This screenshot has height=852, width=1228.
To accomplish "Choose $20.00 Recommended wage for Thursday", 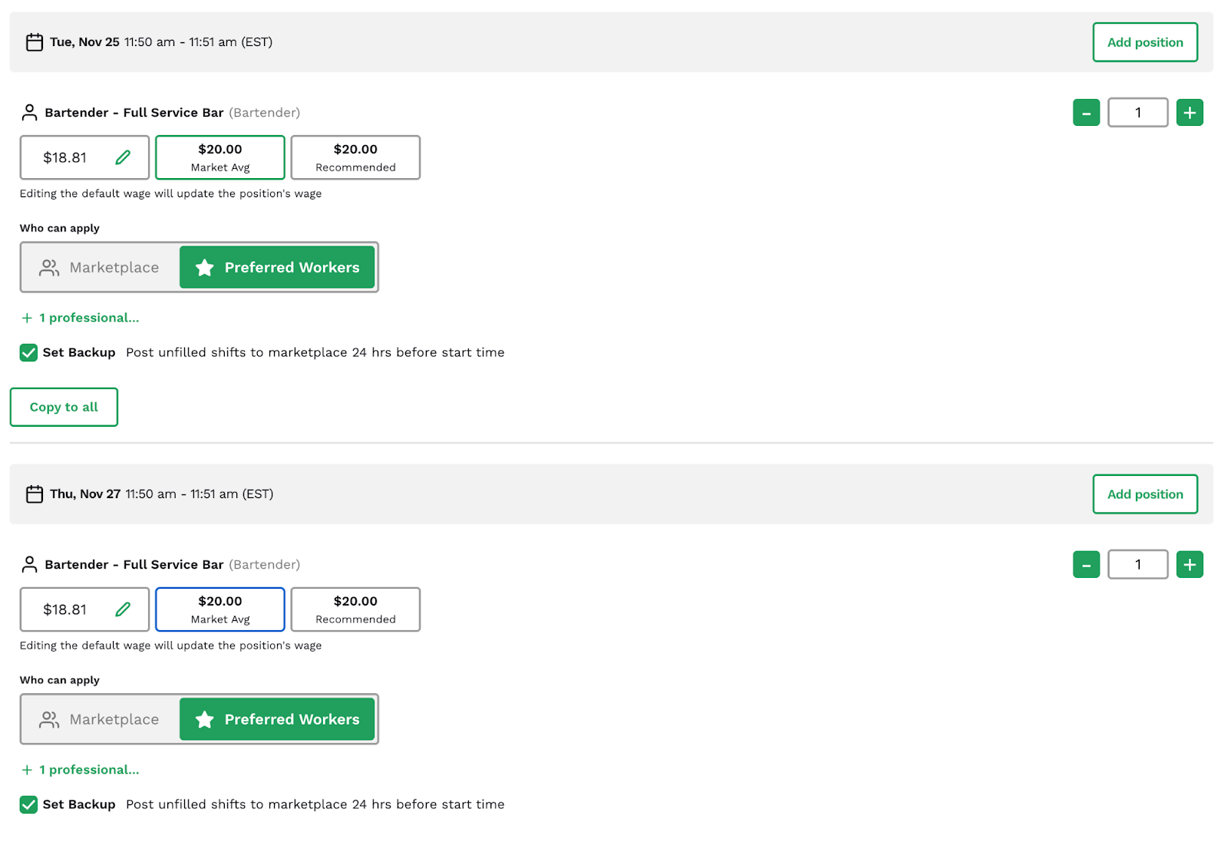I will coord(355,609).
